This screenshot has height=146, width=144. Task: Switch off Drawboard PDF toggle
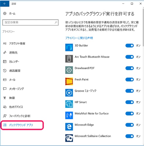click(x=130, y=68)
